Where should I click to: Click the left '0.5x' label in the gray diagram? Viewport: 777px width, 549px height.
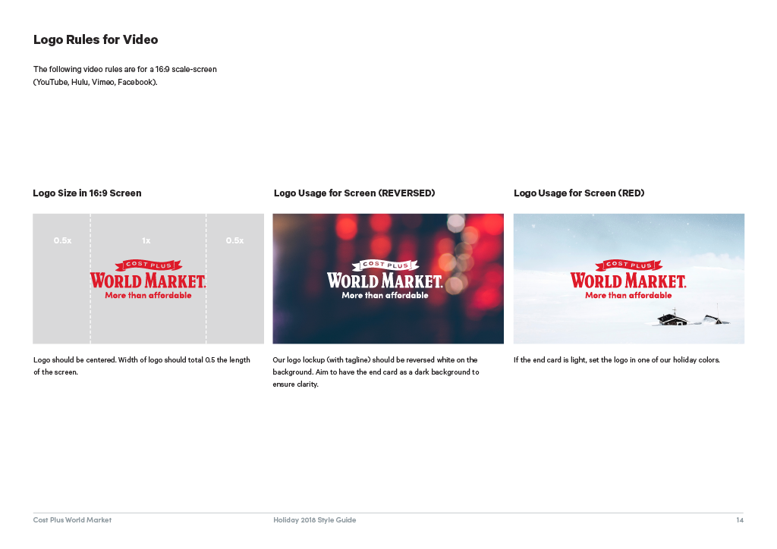click(62, 240)
